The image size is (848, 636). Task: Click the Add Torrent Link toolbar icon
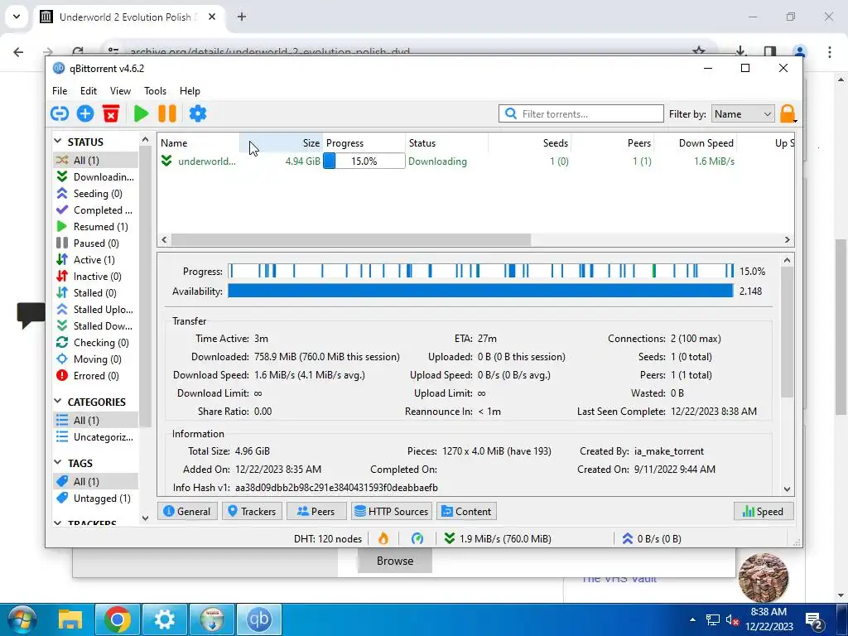[60, 113]
